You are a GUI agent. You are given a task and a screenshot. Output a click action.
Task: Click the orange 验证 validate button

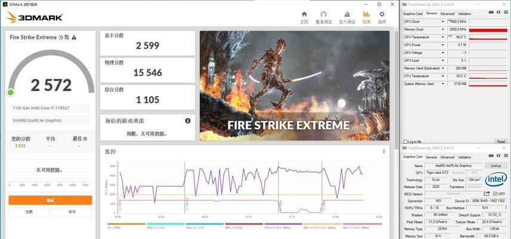(50, 200)
